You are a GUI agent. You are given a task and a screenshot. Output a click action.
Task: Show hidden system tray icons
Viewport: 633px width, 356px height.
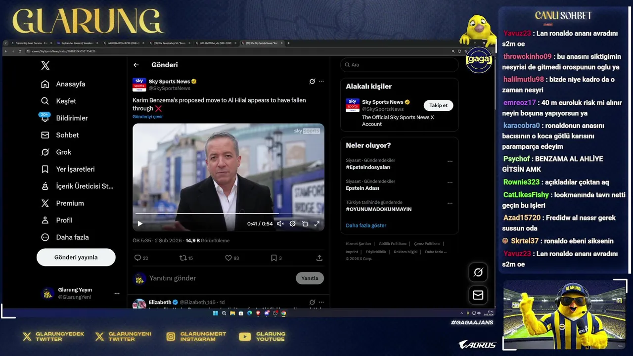tap(462, 313)
